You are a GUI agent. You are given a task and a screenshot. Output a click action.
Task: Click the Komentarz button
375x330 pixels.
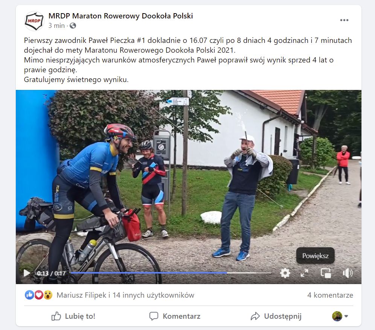pos(175,316)
